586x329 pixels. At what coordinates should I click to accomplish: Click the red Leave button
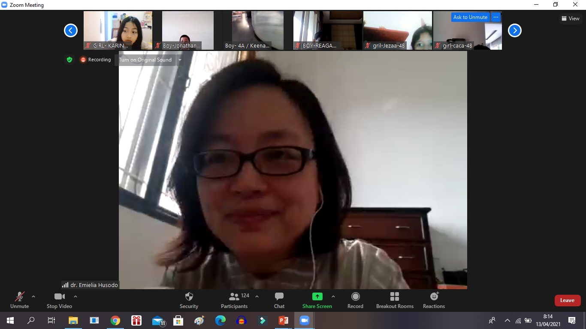pyautogui.click(x=567, y=300)
